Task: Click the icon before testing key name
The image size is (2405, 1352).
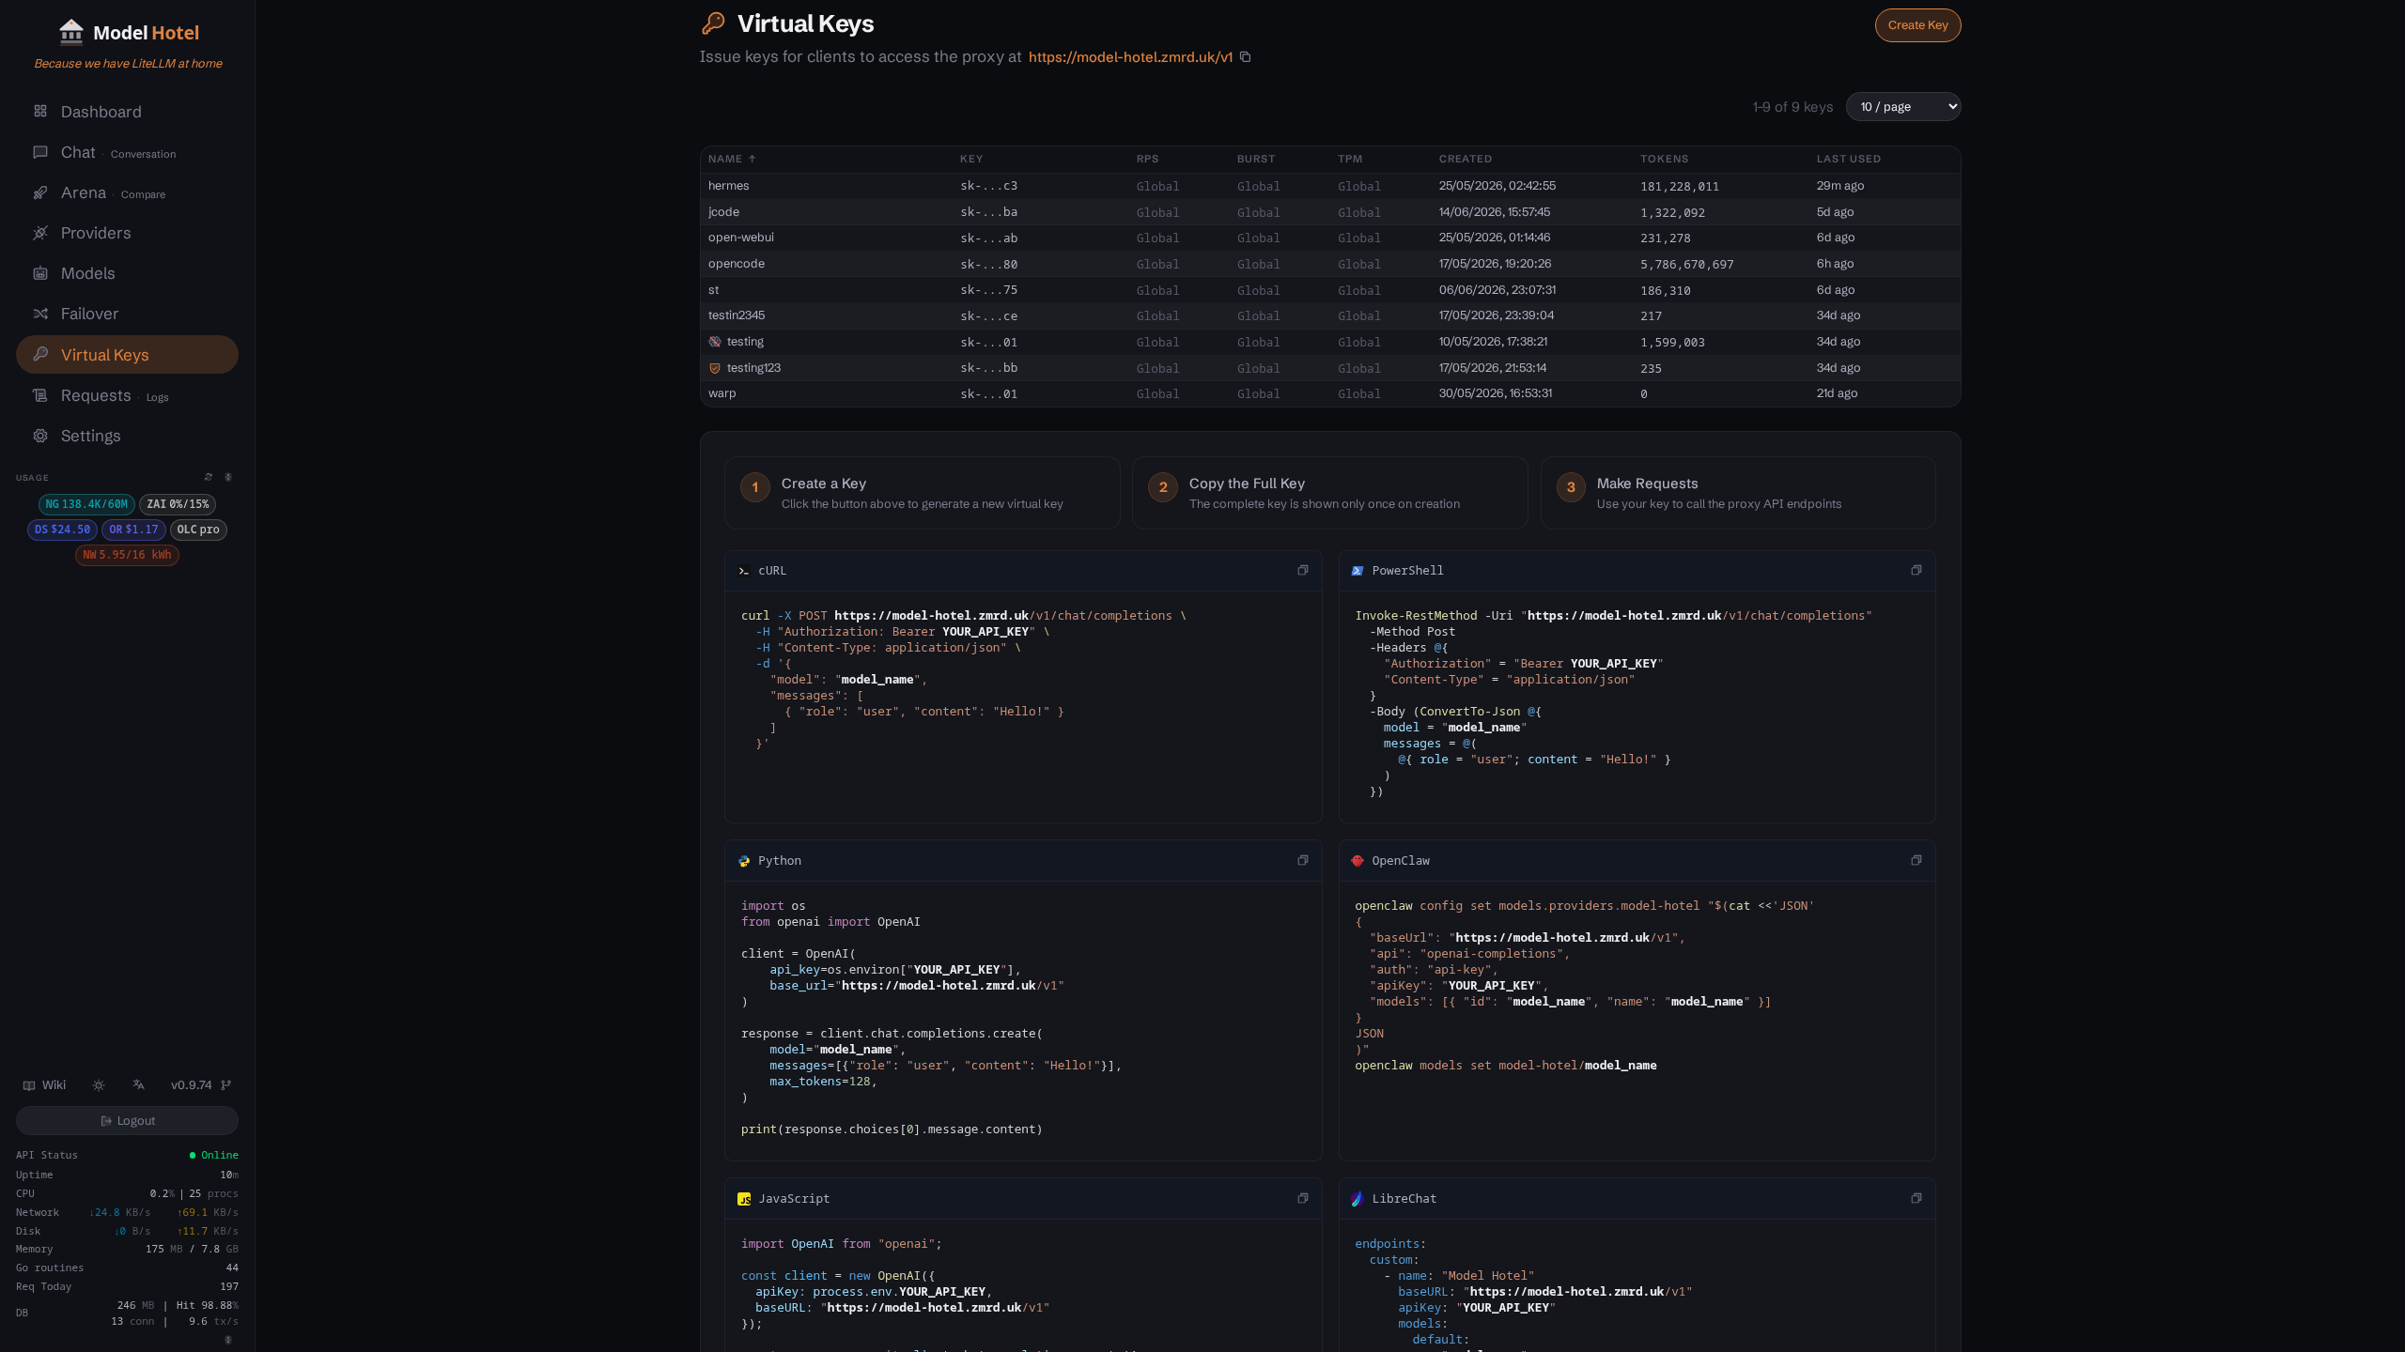Action: [x=715, y=342]
